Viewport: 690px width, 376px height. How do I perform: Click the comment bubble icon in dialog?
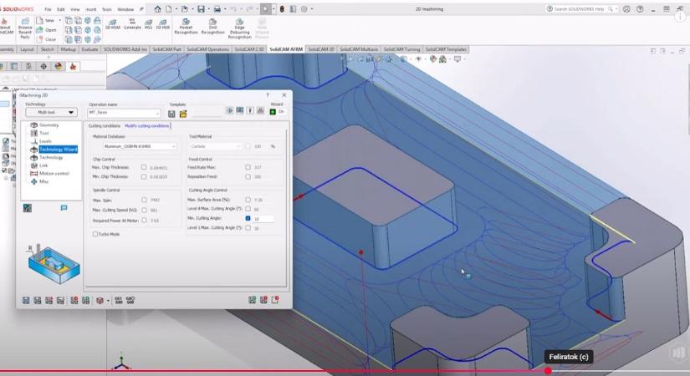[64, 208]
